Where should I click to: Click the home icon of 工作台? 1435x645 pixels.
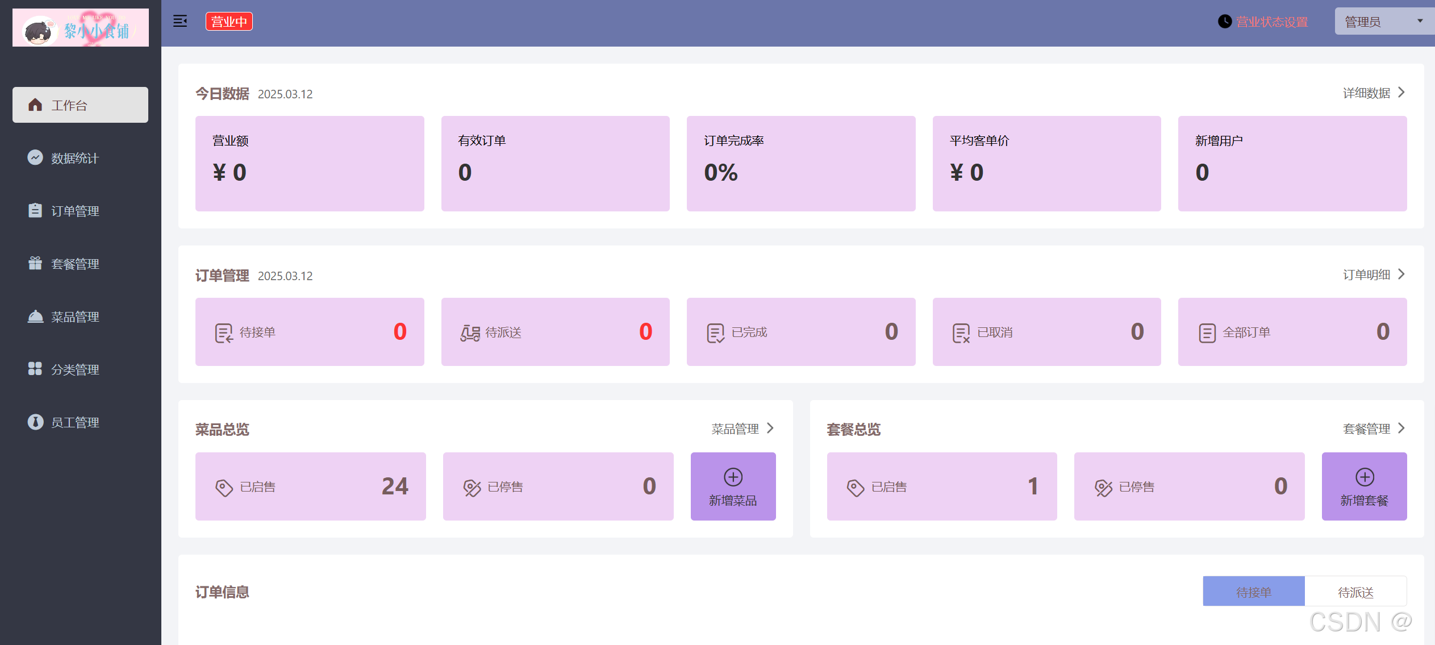[x=35, y=105]
